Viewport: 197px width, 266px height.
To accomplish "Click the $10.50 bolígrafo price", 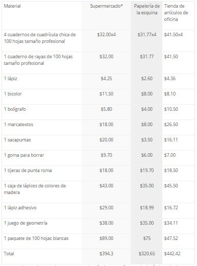I will tap(171, 109).
